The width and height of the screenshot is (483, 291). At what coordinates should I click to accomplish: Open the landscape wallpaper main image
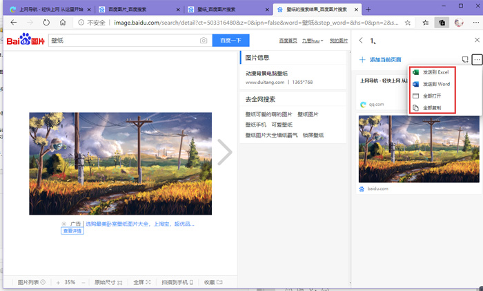point(121,164)
